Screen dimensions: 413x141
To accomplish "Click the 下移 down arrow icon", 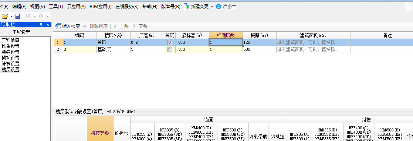I will point(134,26).
